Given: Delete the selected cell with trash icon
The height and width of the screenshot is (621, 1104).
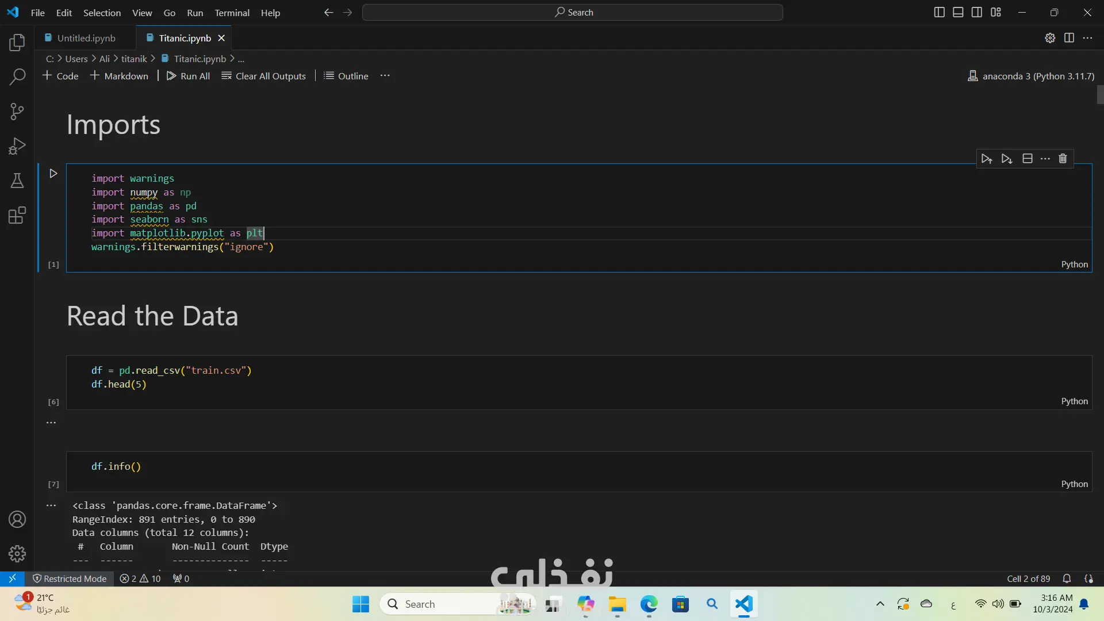Looking at the screenshot, I should (1063, 159).
